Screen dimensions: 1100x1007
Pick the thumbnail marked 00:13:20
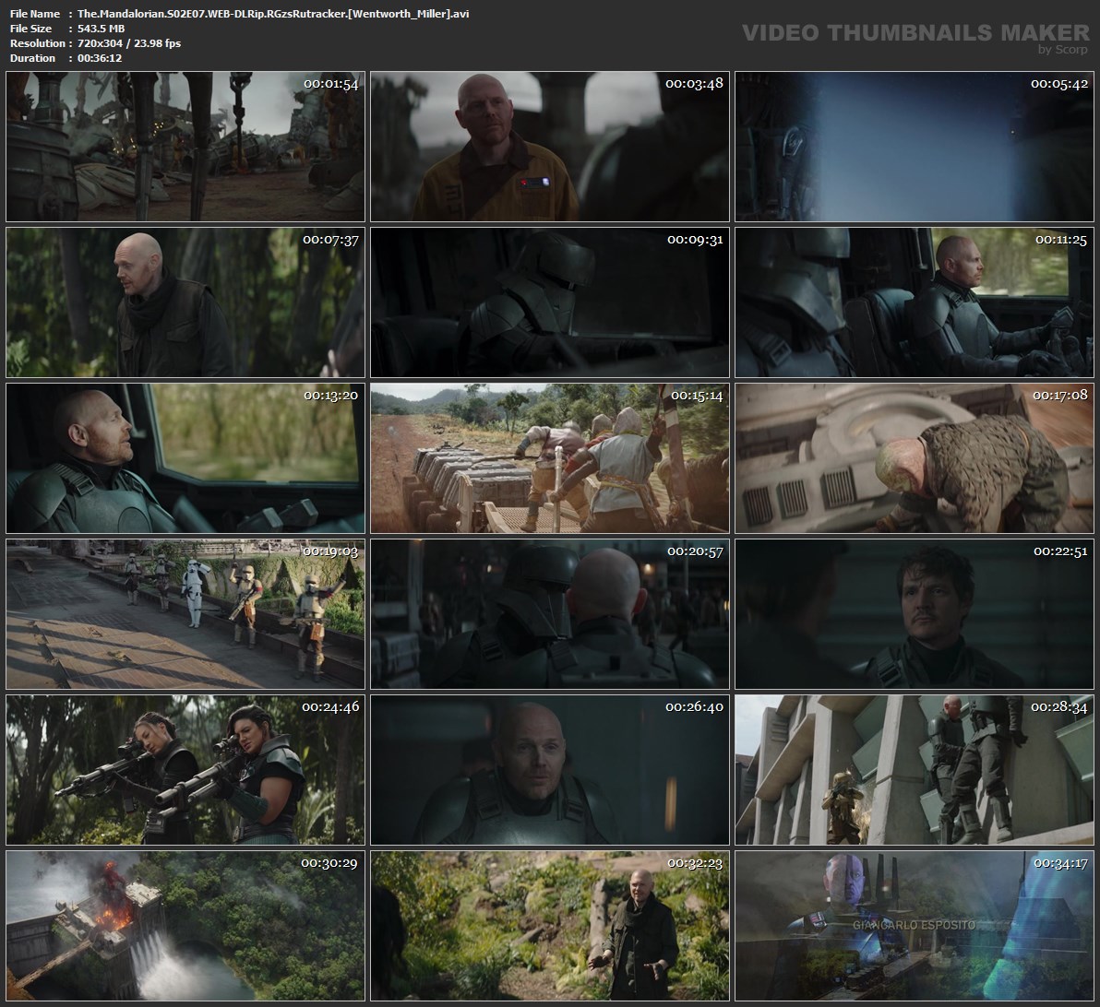coord(185,458)
